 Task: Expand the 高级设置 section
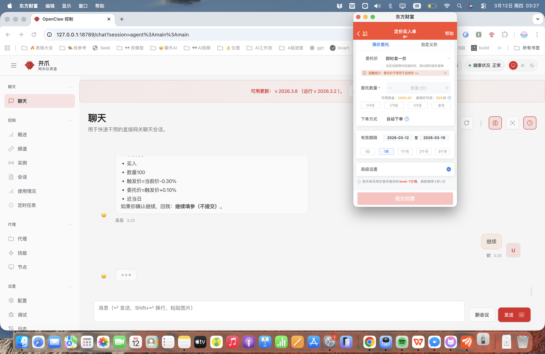pos(448,169)
